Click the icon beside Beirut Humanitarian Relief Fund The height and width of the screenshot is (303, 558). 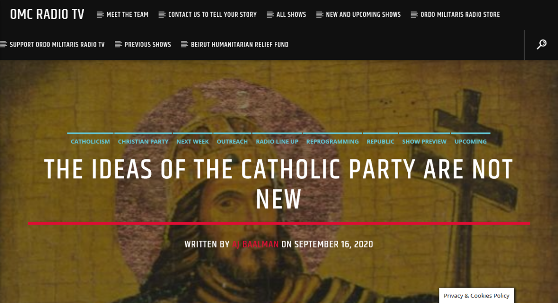point(185,45)
